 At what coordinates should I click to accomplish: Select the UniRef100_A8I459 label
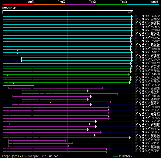(147, 63)
